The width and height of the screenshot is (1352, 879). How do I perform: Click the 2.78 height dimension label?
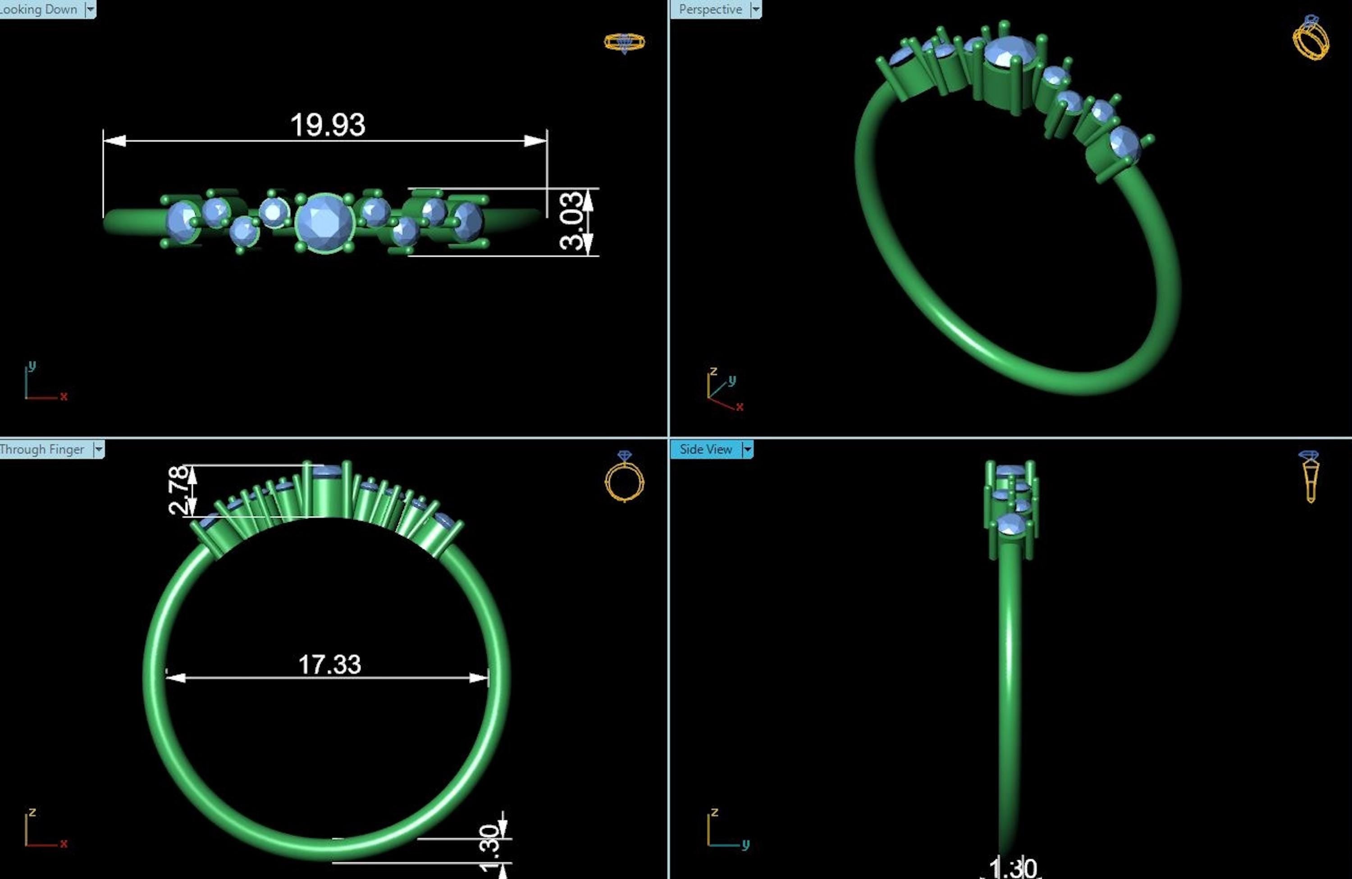(178, 489)
